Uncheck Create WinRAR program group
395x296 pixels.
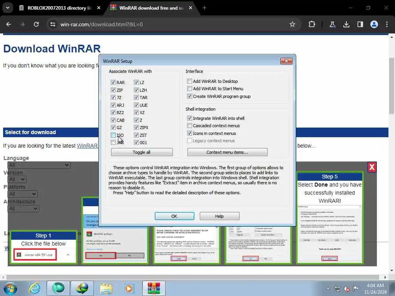click(x=189, y=96)
